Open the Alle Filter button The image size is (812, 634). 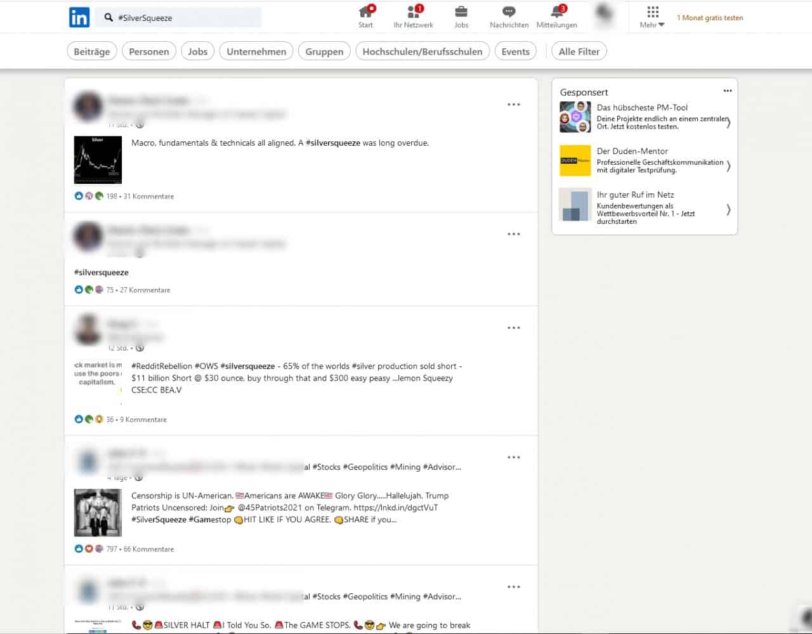click(579, 51)
